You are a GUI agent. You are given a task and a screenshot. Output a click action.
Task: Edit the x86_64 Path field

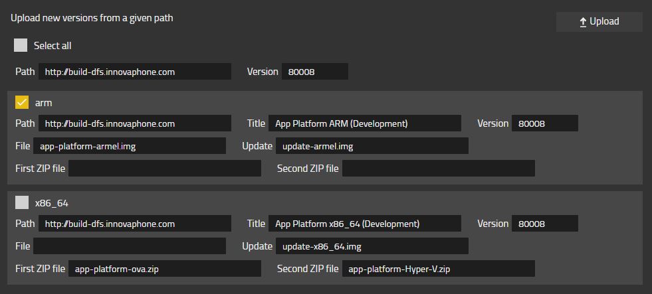click(135, 224)
